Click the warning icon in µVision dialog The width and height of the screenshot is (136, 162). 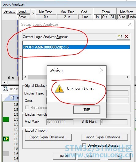coord(59,89)
